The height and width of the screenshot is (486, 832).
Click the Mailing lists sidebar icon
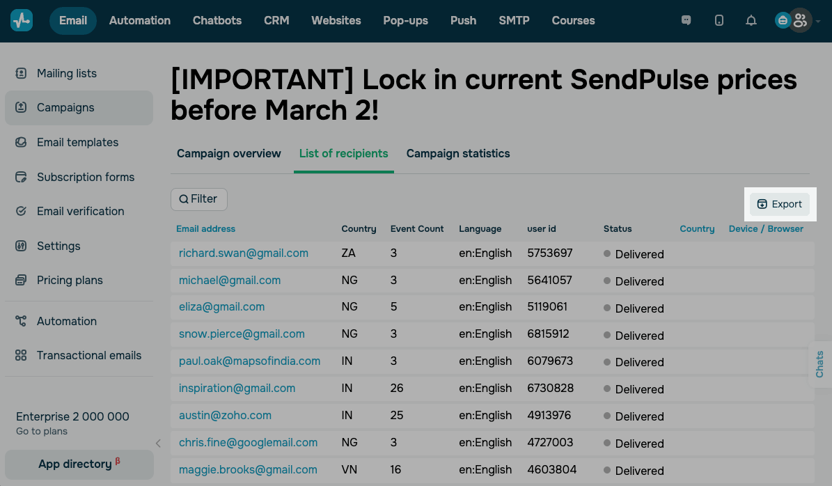click(21, 73)
